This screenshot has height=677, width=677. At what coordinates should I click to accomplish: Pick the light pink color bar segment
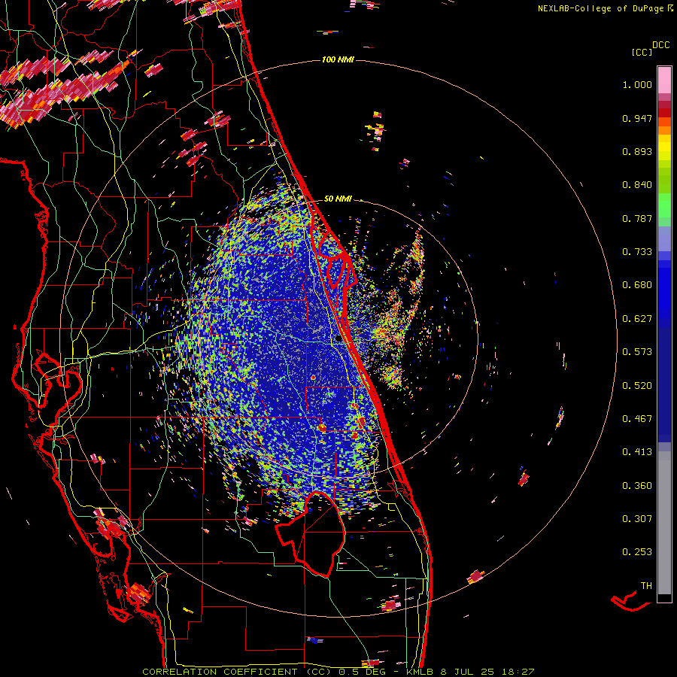click(x=664, y=80)
